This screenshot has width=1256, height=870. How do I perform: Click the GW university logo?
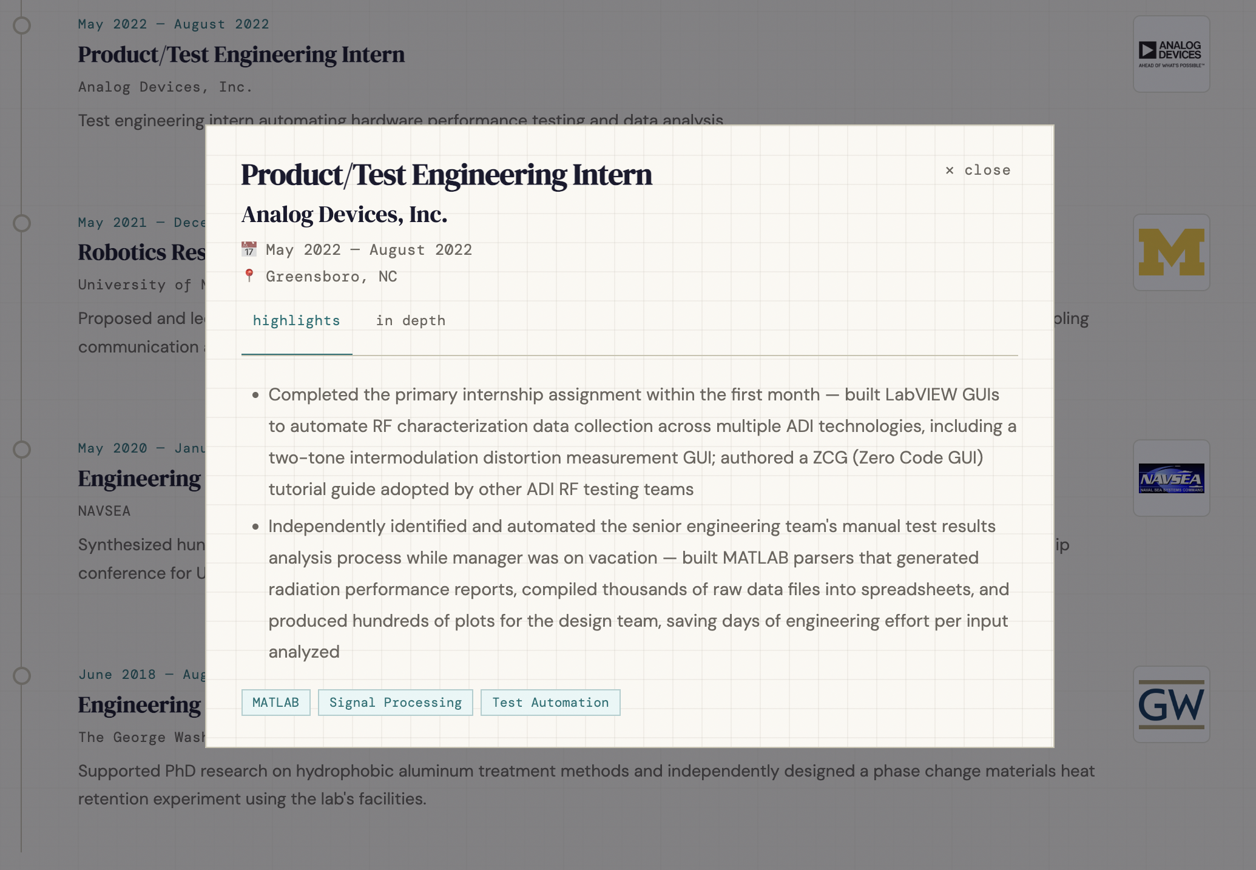click(x=1171, y=704)
